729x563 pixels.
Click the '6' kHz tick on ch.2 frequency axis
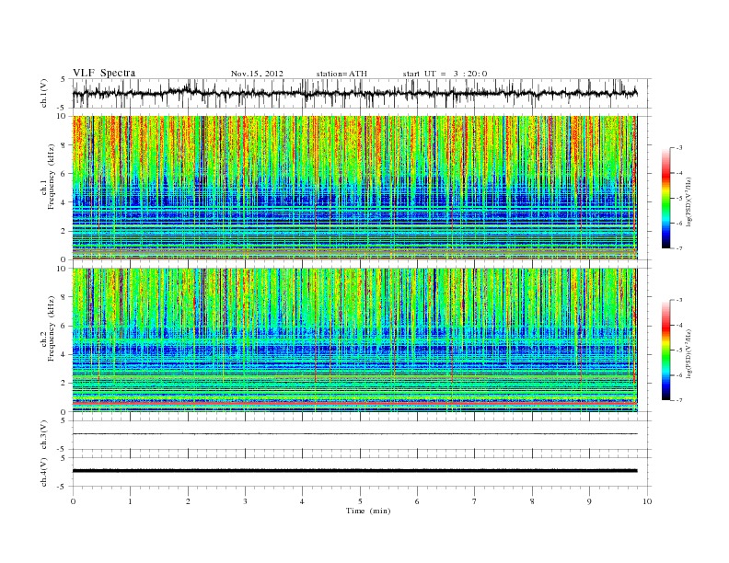[64, 326]
